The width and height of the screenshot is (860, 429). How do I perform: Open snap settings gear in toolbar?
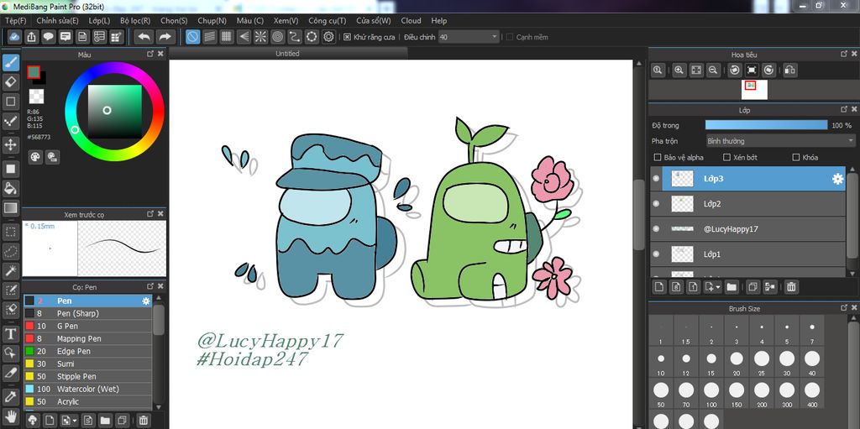coord(329,37)
